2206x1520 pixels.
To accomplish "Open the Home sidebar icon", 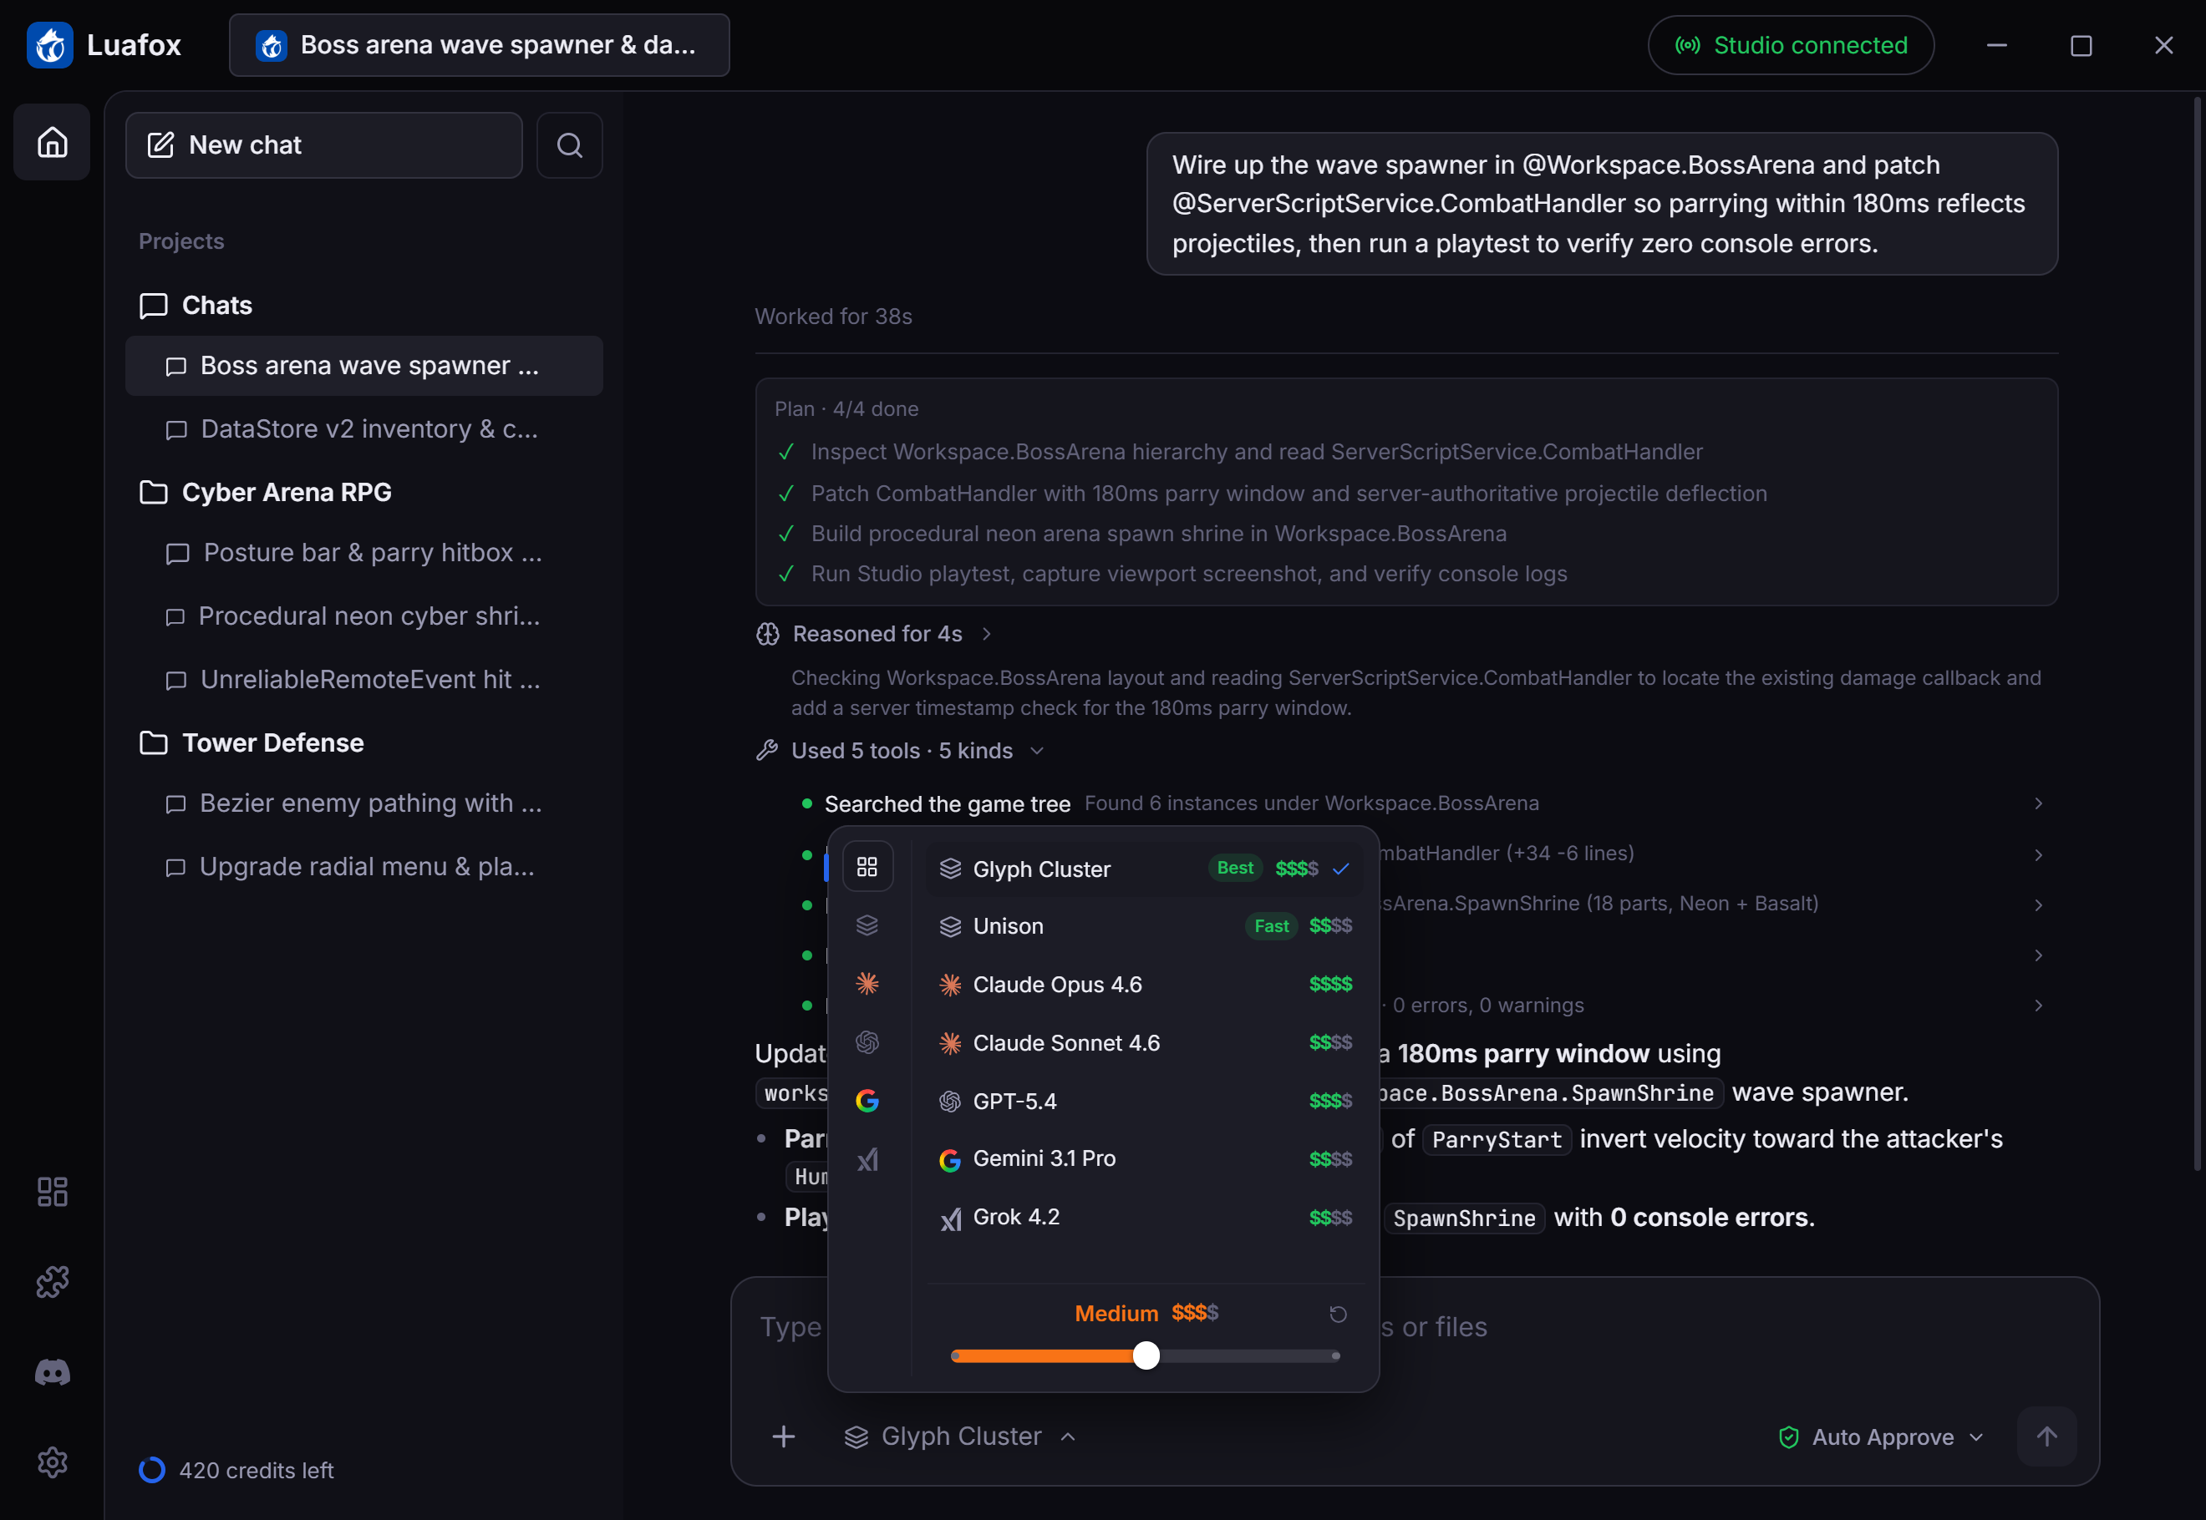I will click(x=53, y=143).
